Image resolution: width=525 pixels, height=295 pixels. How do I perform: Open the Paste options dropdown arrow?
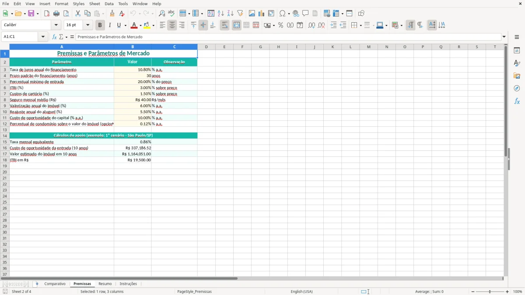coord(103,14)
